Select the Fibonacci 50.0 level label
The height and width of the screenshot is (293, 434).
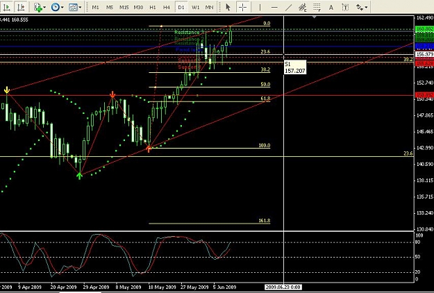click(265, 85)
